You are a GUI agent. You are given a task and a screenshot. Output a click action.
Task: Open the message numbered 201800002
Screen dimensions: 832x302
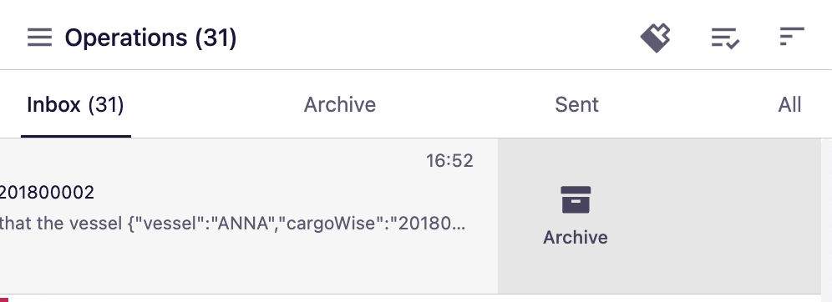click(47, 193)
